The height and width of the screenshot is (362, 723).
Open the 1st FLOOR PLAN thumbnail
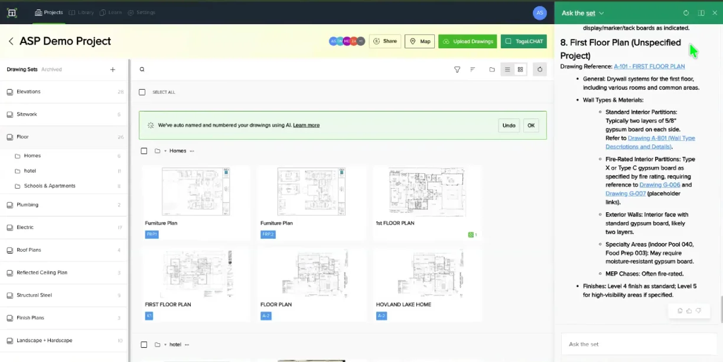click(427, 192)
